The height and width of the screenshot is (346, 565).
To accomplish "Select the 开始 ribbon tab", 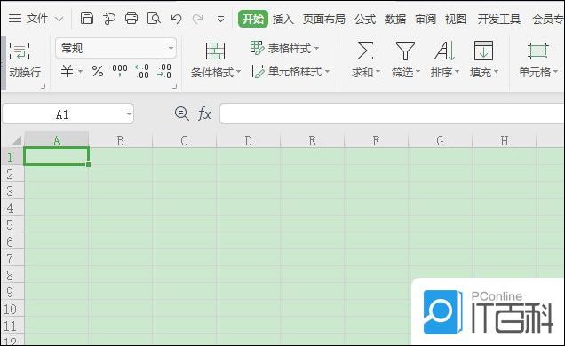I will tap(253, 19).
